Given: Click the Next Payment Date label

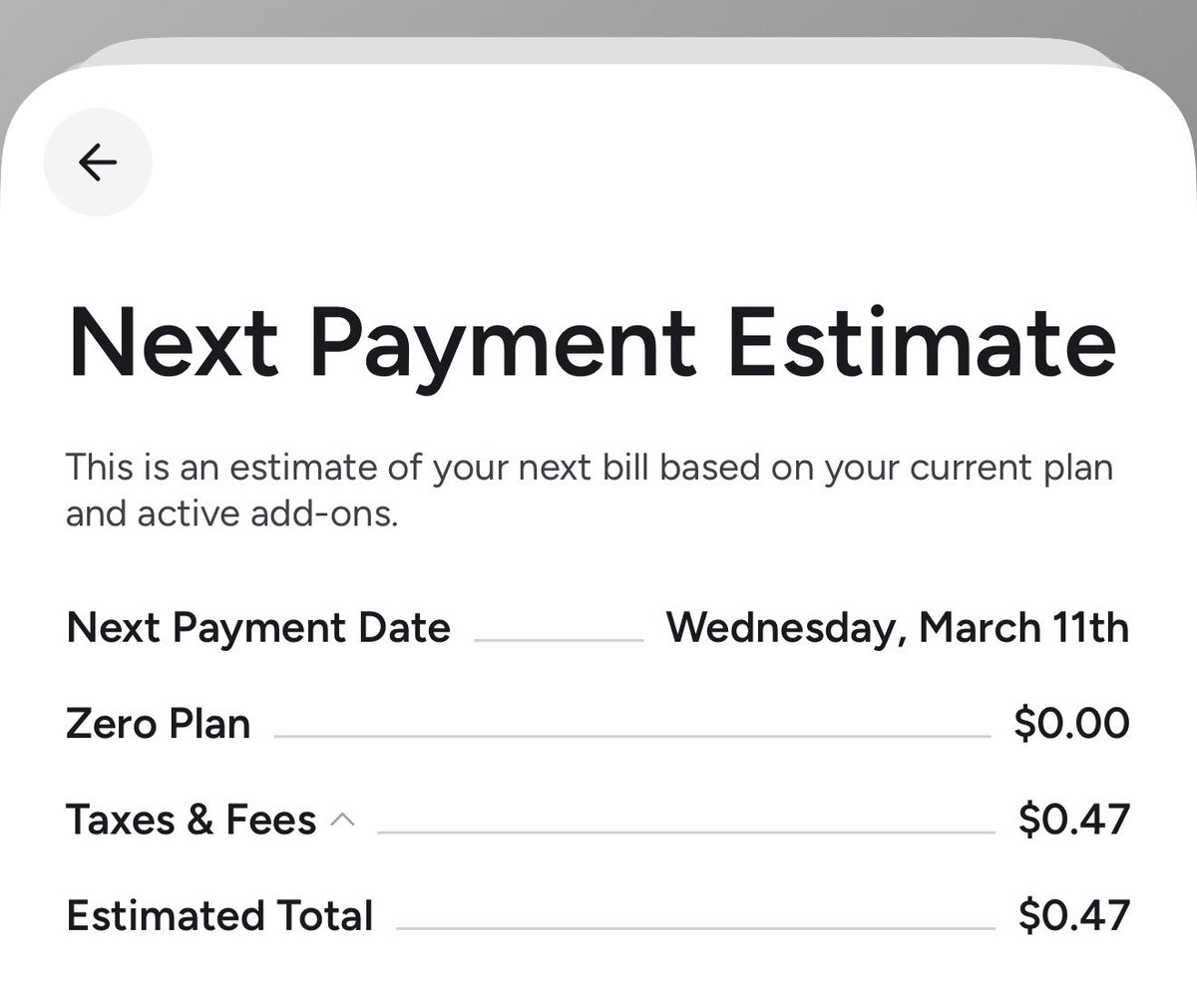Looking at the screenshot, I should pos(257,628).
